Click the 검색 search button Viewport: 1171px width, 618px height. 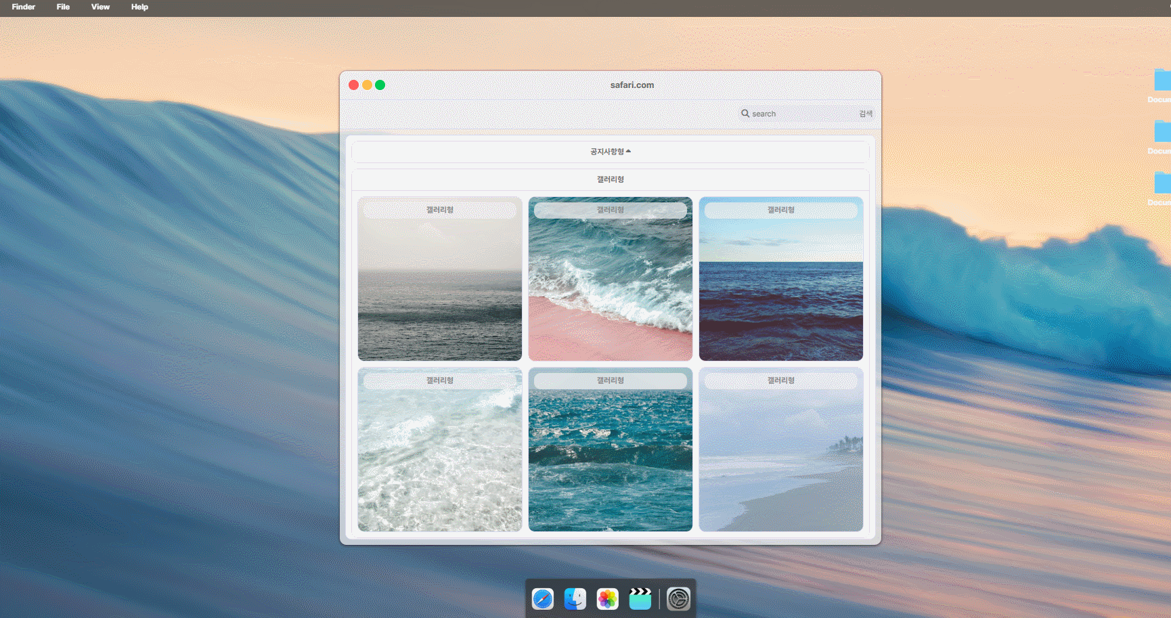pos(866,114)
